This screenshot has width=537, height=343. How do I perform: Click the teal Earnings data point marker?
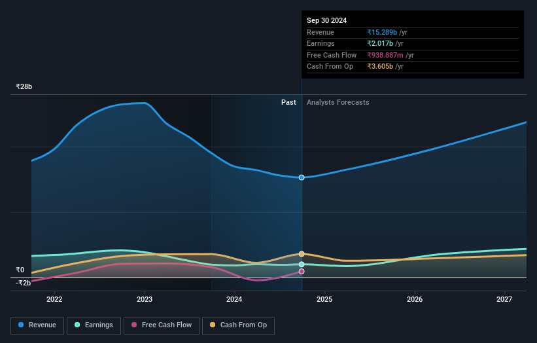(x=302, y=264)
